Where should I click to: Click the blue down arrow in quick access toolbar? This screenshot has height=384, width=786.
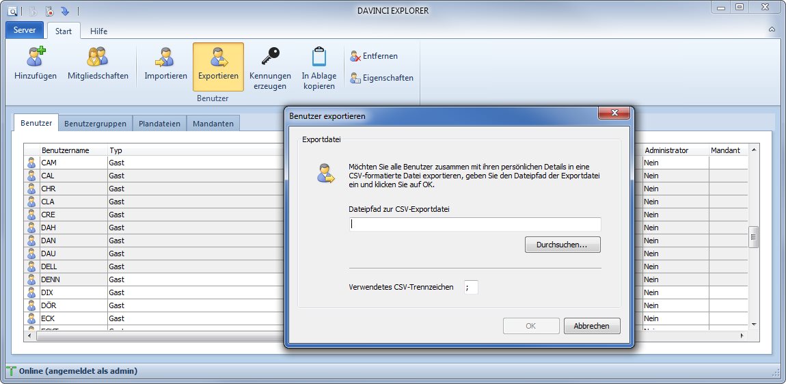pos(65,11)
